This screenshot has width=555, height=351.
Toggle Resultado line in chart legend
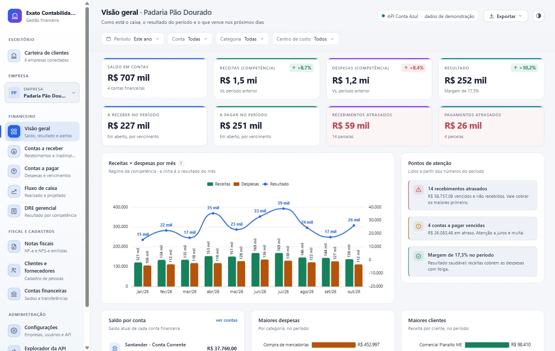(276, 184)
